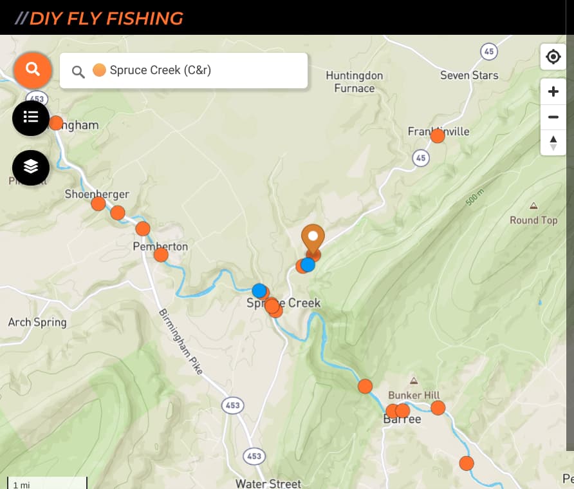
Task: Activate the my-location geolocate control
Action: click(x=553, y=57)
